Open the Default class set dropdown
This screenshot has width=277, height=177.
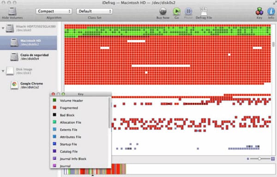[95, 11]
